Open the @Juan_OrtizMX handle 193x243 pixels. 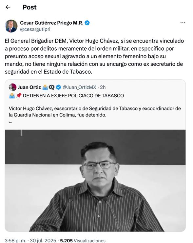[79, 87]
